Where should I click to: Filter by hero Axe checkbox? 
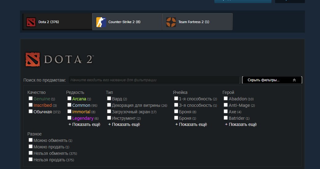pos(226,111)
